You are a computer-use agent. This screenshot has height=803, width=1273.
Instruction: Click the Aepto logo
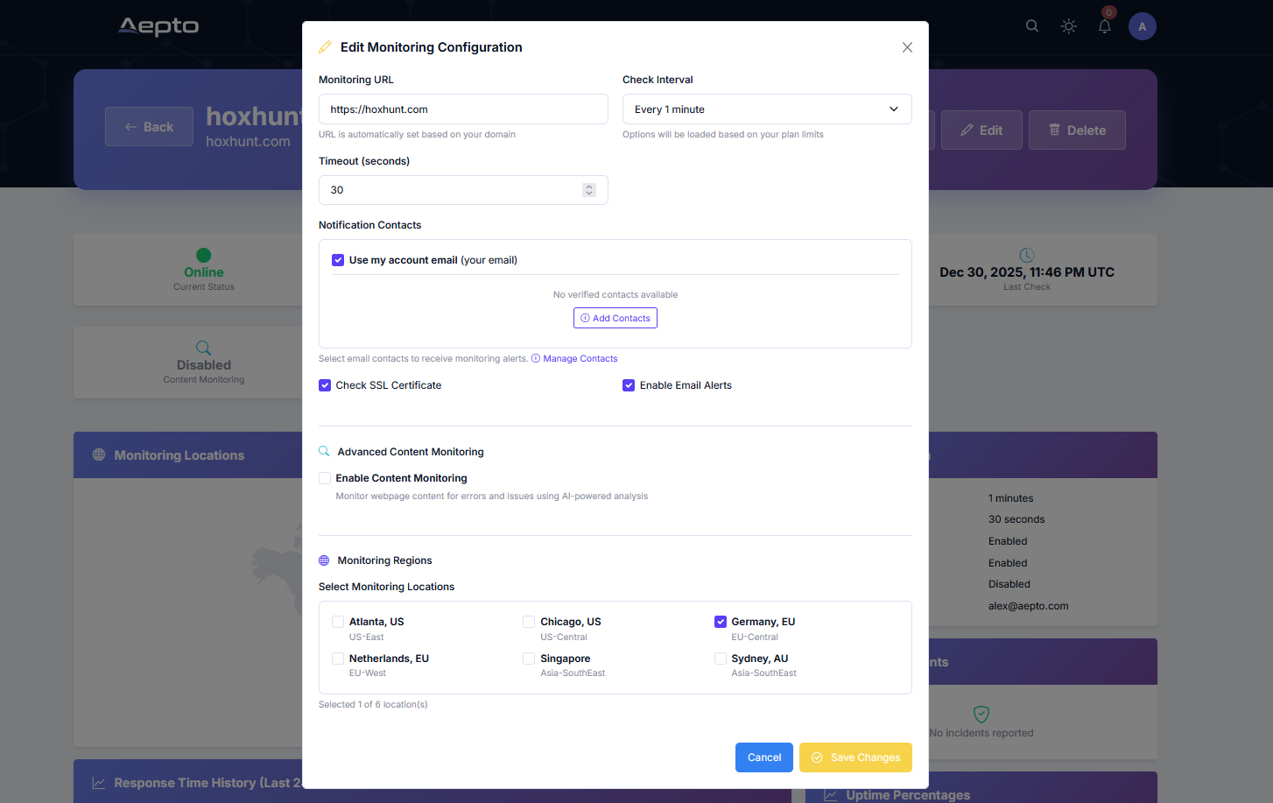point(158,26)
